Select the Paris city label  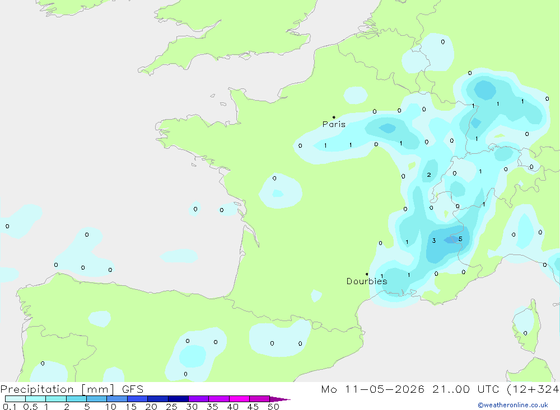coord(334,124)
